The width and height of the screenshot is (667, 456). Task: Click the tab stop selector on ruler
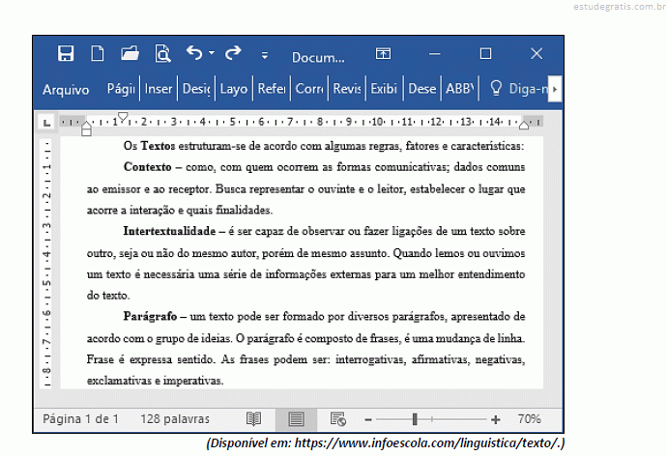46,123
